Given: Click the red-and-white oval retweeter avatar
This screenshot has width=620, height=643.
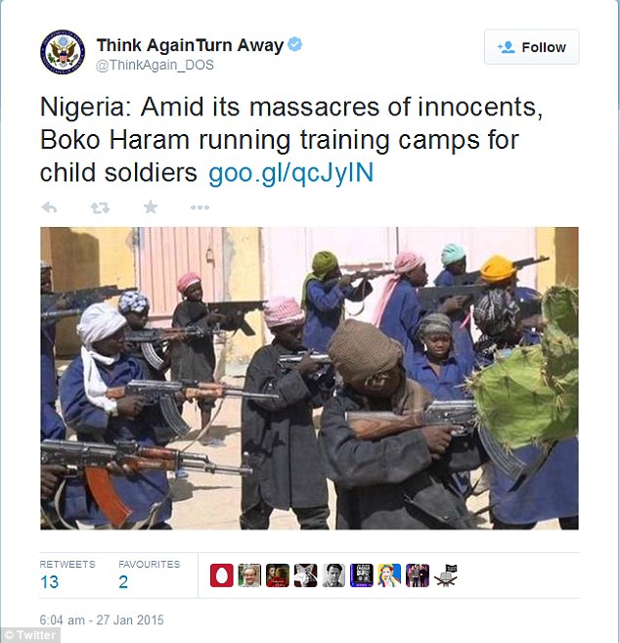Looking at the screenshot, I should pyautogui.click(x=222, y=575).
